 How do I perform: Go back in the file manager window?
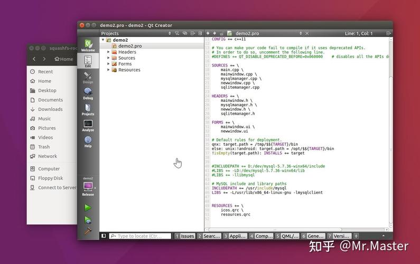tap(34, 59)
